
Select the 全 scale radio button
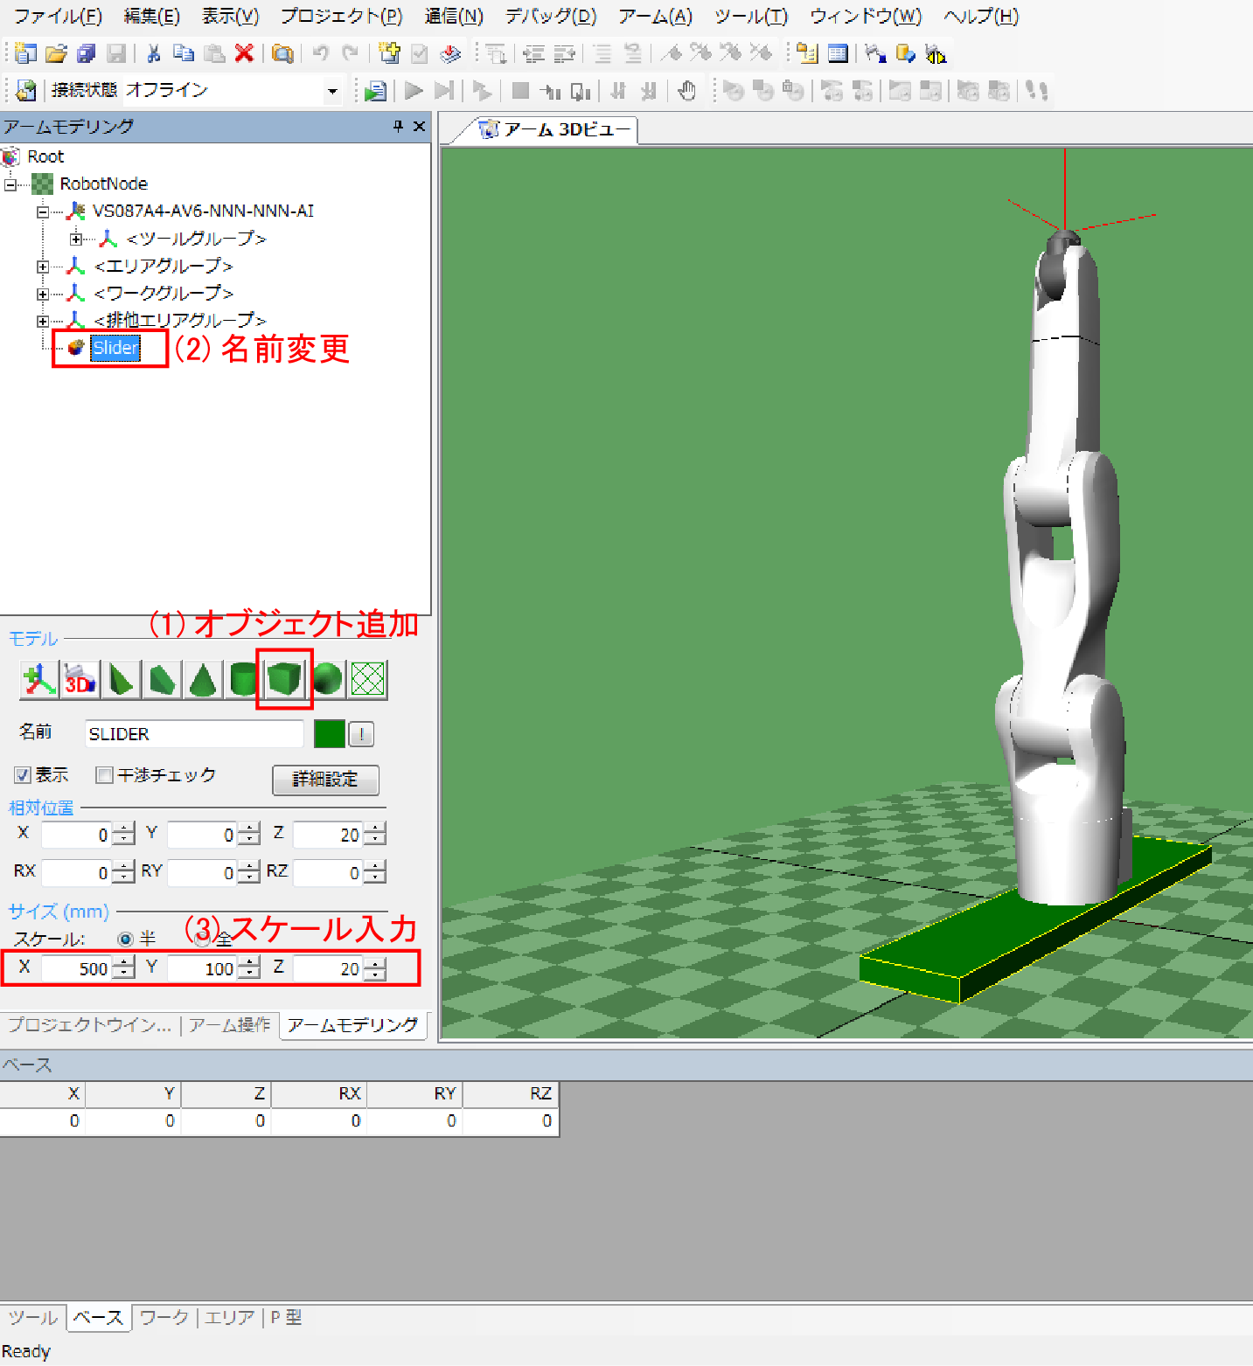point(203,940)
